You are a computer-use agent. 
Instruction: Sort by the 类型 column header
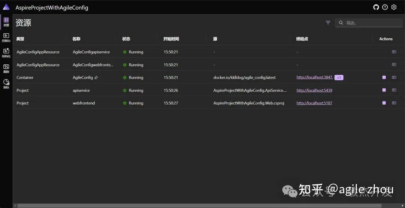click(x=20, y=39)
